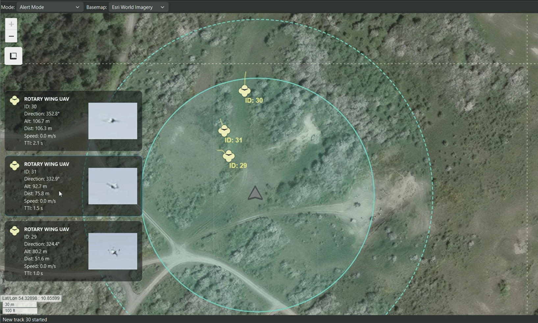Click 'TTI: 1.5 s' value
Image resolution: width=538 pixels, height=323 pixels.
[33, 208]
